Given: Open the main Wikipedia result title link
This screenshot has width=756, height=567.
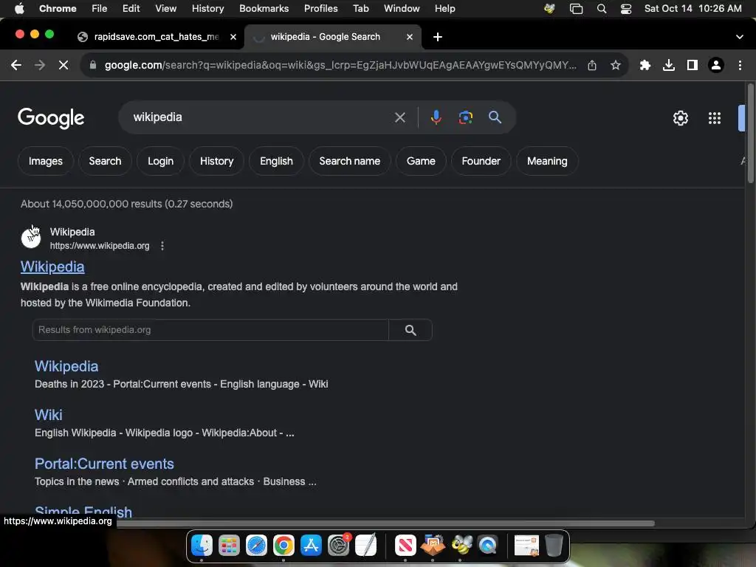Looking at the screenshot, I should 52,267.
